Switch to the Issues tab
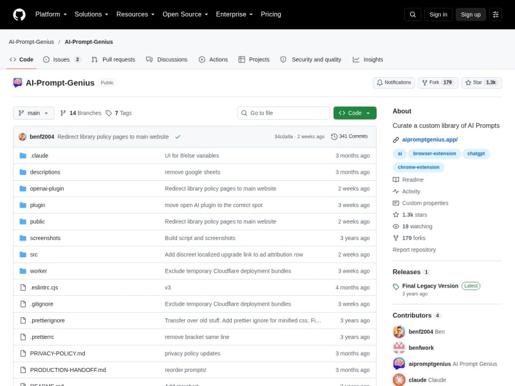Image resolution: width=515 pixels, height=386 pixels. click(x=62, y=59)
